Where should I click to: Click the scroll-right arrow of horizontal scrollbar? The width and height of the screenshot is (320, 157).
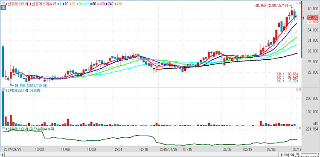pos(282,154)
